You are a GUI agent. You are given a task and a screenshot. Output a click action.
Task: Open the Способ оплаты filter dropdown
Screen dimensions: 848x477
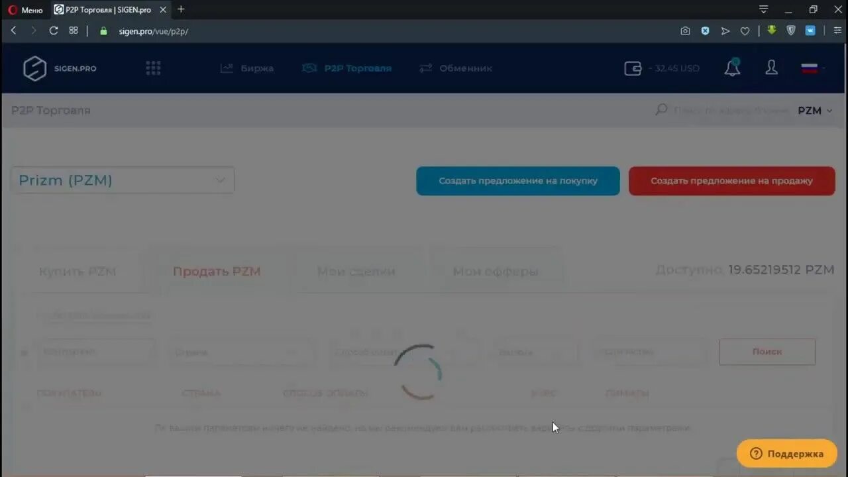tap(404, 352)
